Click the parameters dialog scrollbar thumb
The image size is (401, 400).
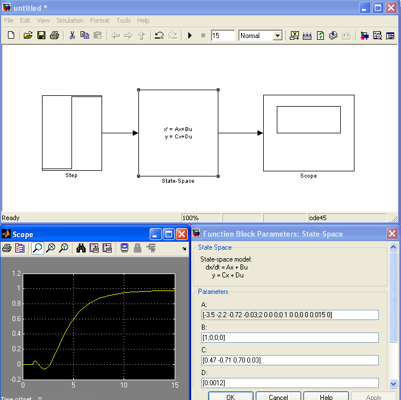tap(393, 297)
